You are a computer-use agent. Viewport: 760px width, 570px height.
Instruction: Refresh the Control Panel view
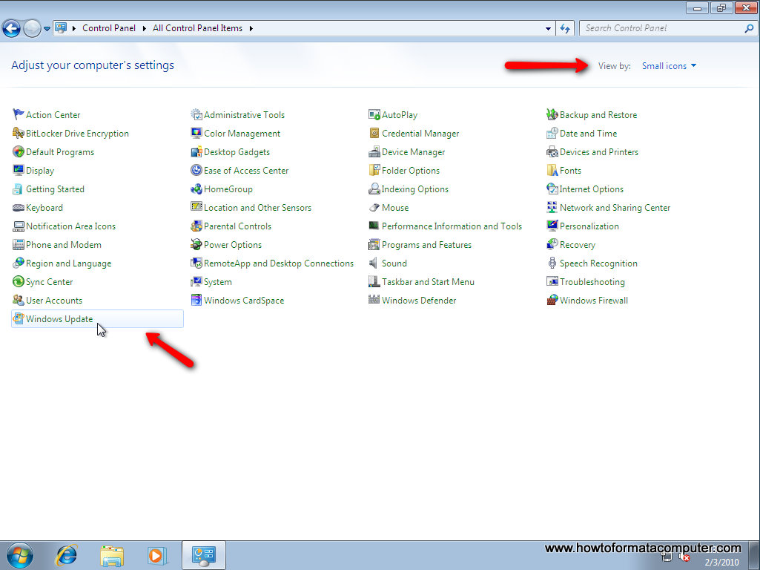(x=565, y=29)
